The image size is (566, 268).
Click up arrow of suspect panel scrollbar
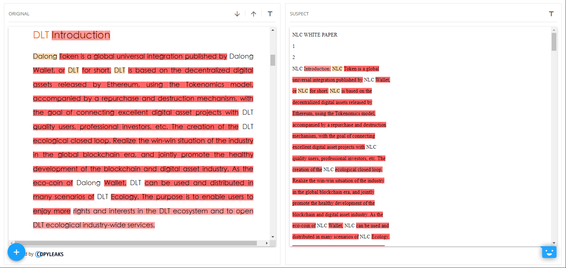[x=554, y=30]
